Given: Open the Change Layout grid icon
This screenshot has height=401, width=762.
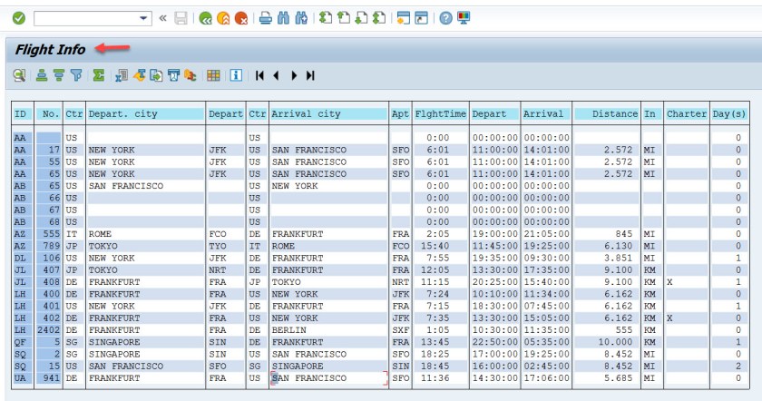Looking at the screenshot, I should (213, 76).
